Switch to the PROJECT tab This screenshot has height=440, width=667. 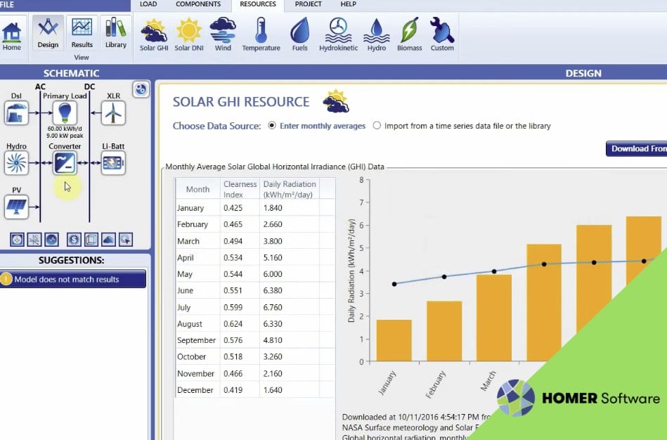308,4
